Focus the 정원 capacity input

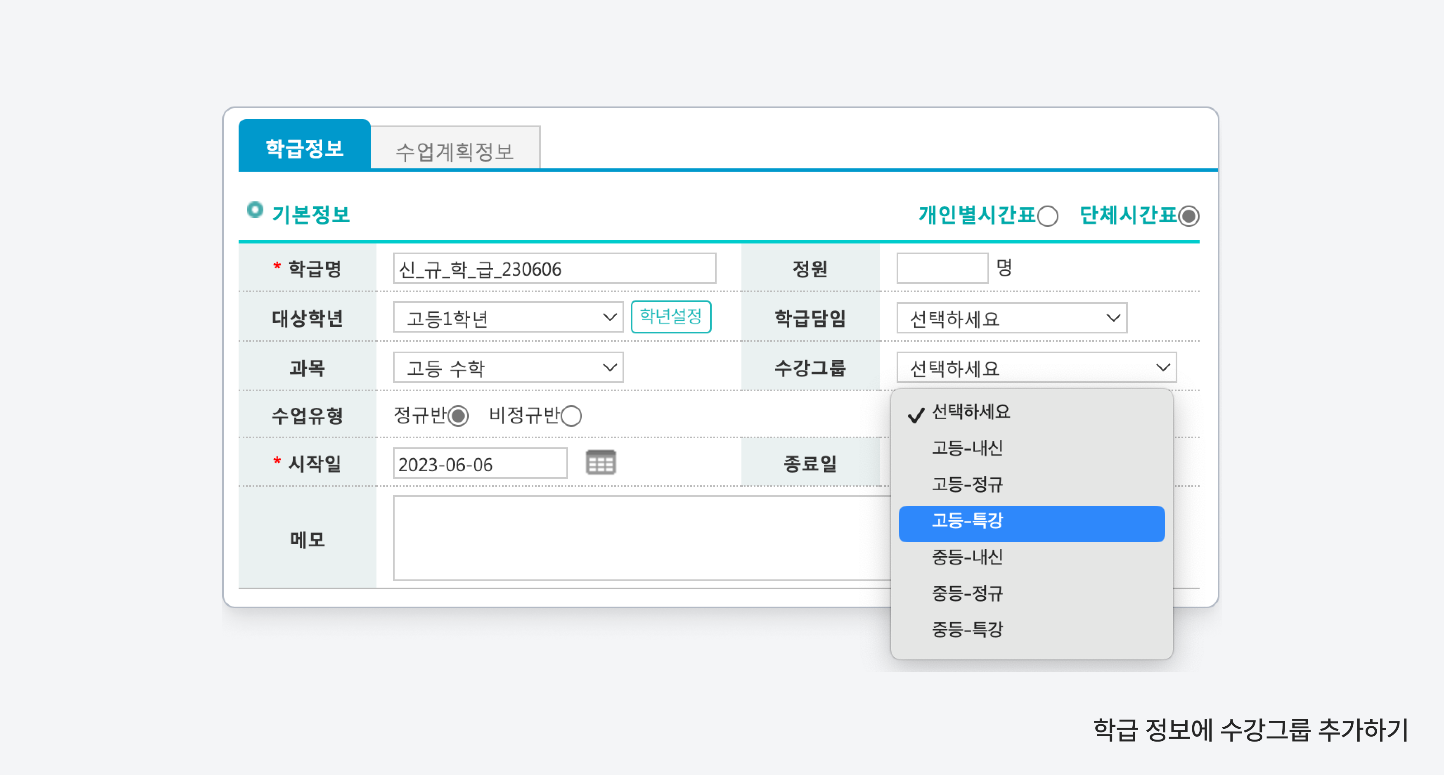(942, 268)
